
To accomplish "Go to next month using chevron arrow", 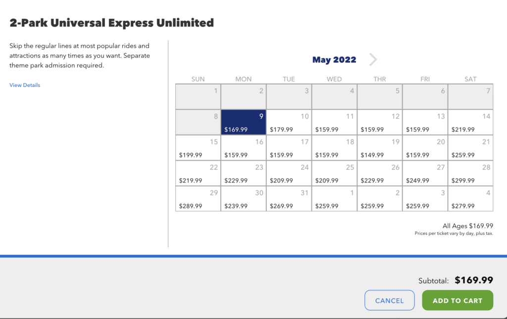I will coord(373,60).
